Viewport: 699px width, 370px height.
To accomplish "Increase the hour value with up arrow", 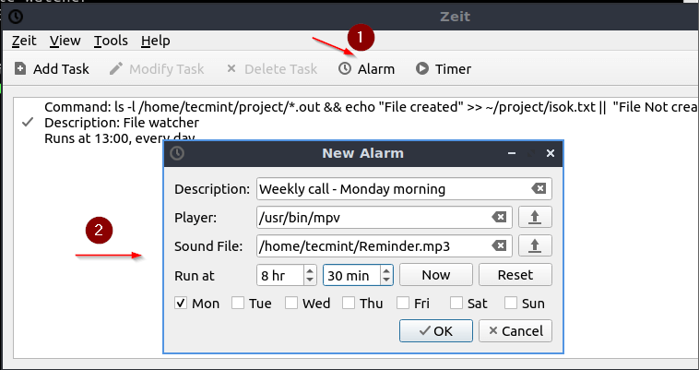I will coord(310,270).
